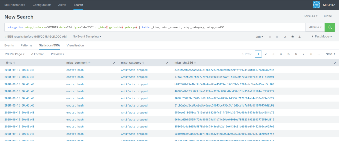The width and height of the screenshot is (339, 141).
Task: Go to results page 5
Action: (x=288, y=54)
